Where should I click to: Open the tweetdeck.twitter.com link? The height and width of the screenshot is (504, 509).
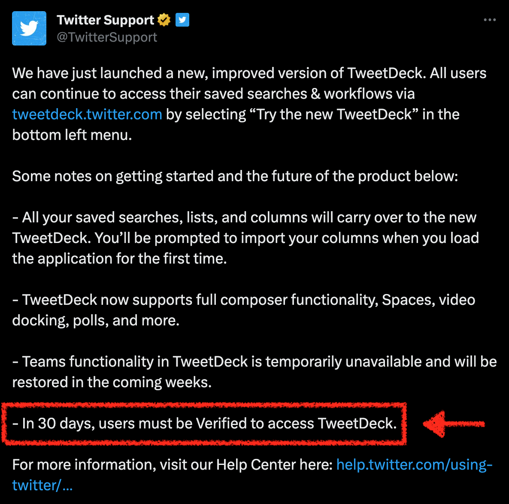87,114
